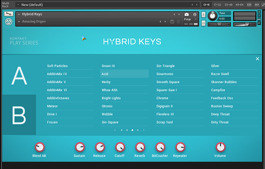
Task: Choose the Soft Particles sound
Action: [70, 66]
